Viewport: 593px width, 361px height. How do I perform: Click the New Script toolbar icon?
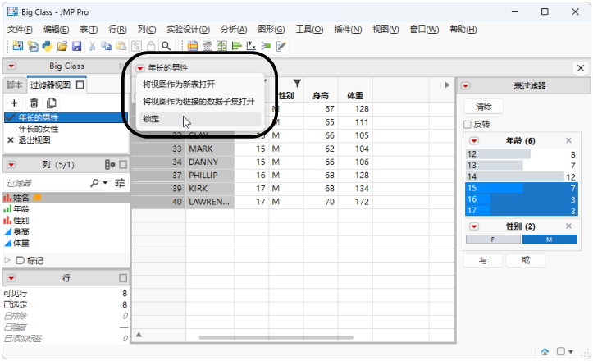pos(33,46)
